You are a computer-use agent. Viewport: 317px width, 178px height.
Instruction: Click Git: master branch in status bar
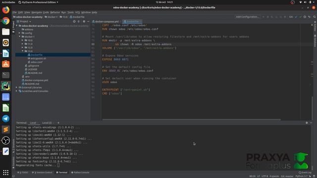pos(287,176)
